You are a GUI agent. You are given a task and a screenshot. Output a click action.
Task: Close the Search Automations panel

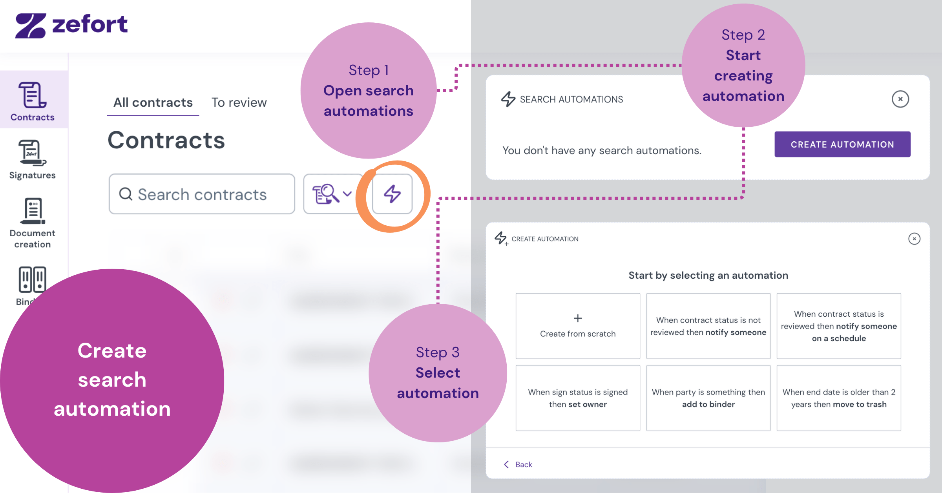point(900,99)
